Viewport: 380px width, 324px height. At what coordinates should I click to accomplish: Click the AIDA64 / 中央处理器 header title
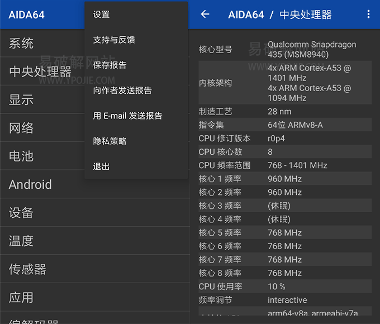coord(280,15)
